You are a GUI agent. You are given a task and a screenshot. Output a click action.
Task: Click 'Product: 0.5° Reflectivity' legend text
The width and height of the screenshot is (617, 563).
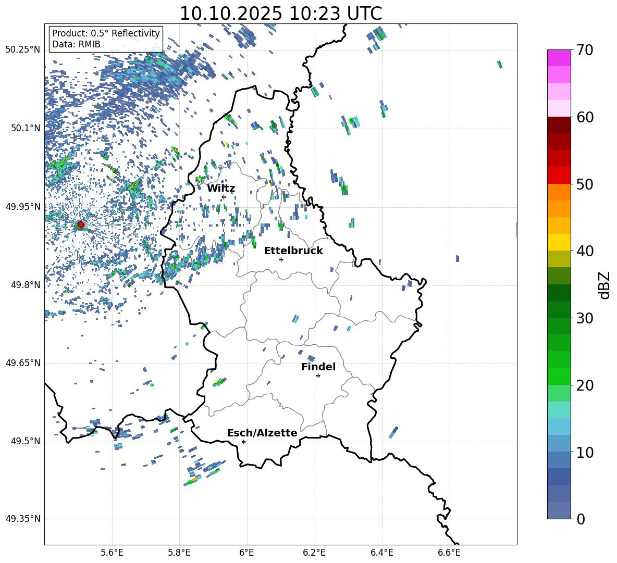pyautogui.click(x=106, y=33)
